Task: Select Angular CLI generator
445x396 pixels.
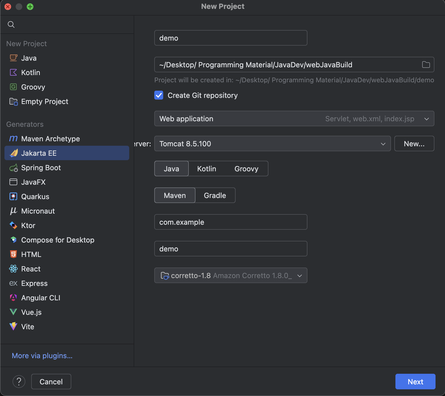Action: [x=67, y=298]
